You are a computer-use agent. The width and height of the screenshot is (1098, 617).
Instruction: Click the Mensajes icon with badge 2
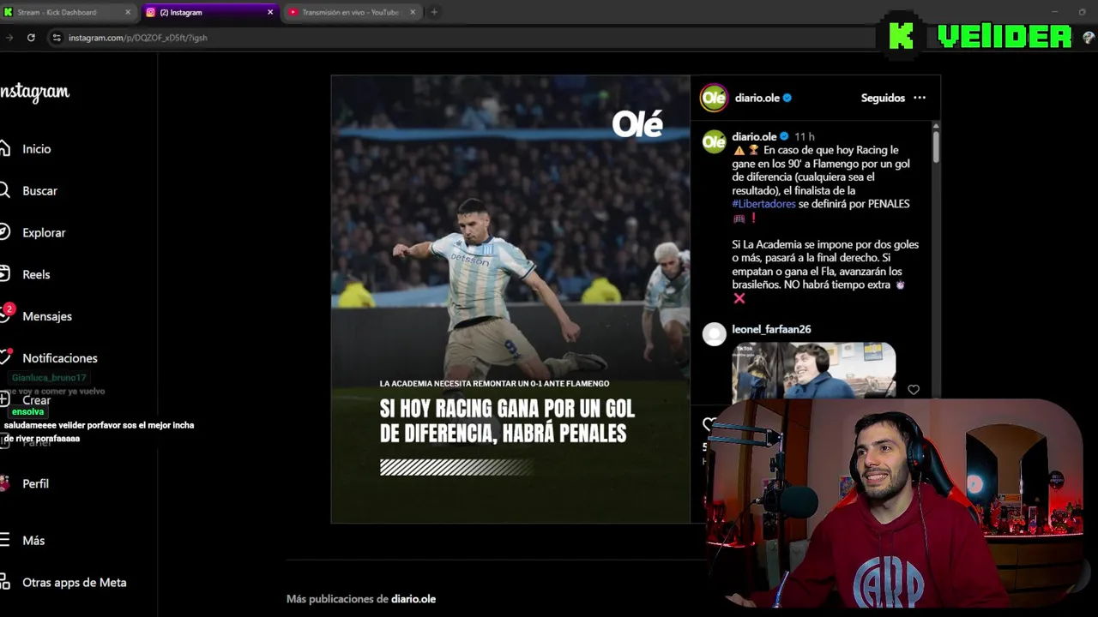tap(5, 314)
